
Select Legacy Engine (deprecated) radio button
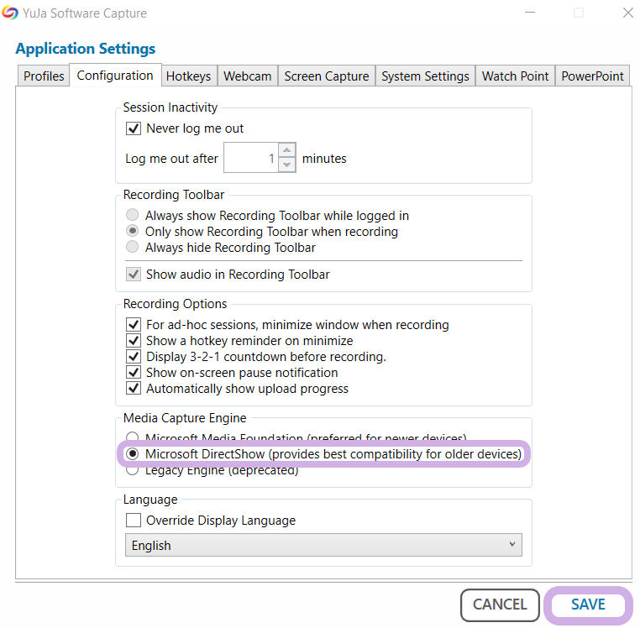[x=132, y=471]
